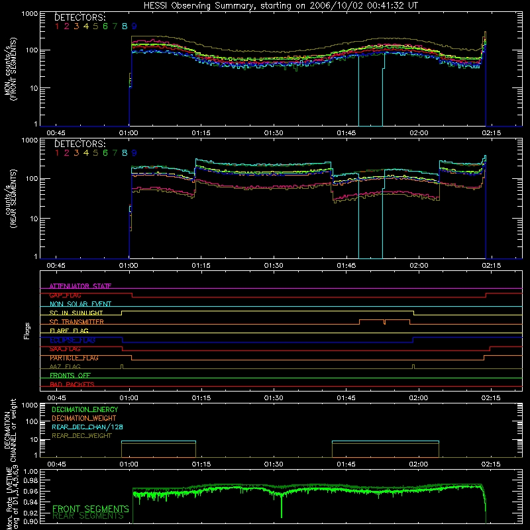Click REAR SEGMENTS legend in livetime plot

(x=88, y=516)
